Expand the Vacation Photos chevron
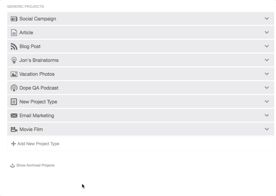276x196 pixels. coord(267,74)
